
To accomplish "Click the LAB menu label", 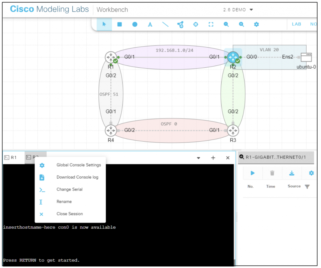I will tap(296, 24).
